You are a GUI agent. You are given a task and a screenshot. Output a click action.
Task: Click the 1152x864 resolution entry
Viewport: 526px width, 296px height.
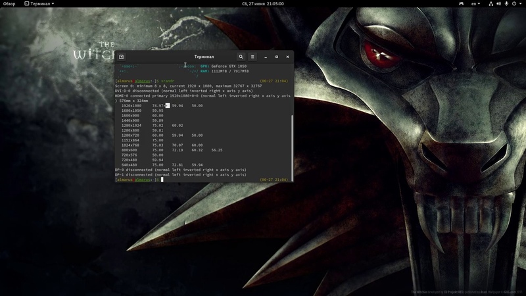point(130,140)
